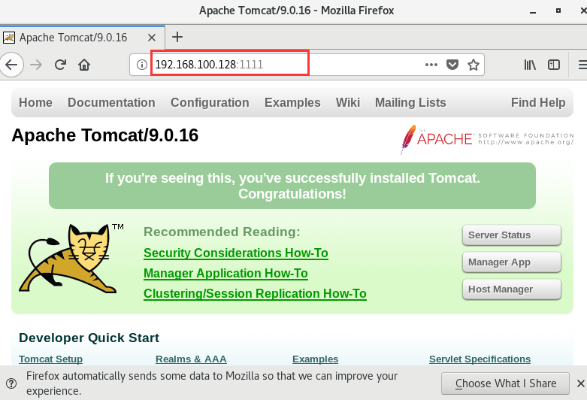This screenshot has width=587, height=400.
Task: Open the Mailing Lists navigation item
Action: [410, 102]
